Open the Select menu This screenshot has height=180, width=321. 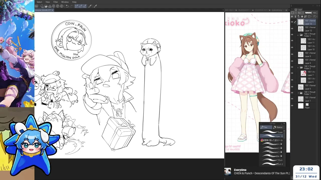point(39,2)
